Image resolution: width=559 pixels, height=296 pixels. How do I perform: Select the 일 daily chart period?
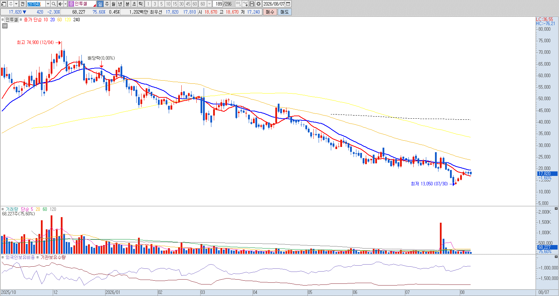point(100,4)
